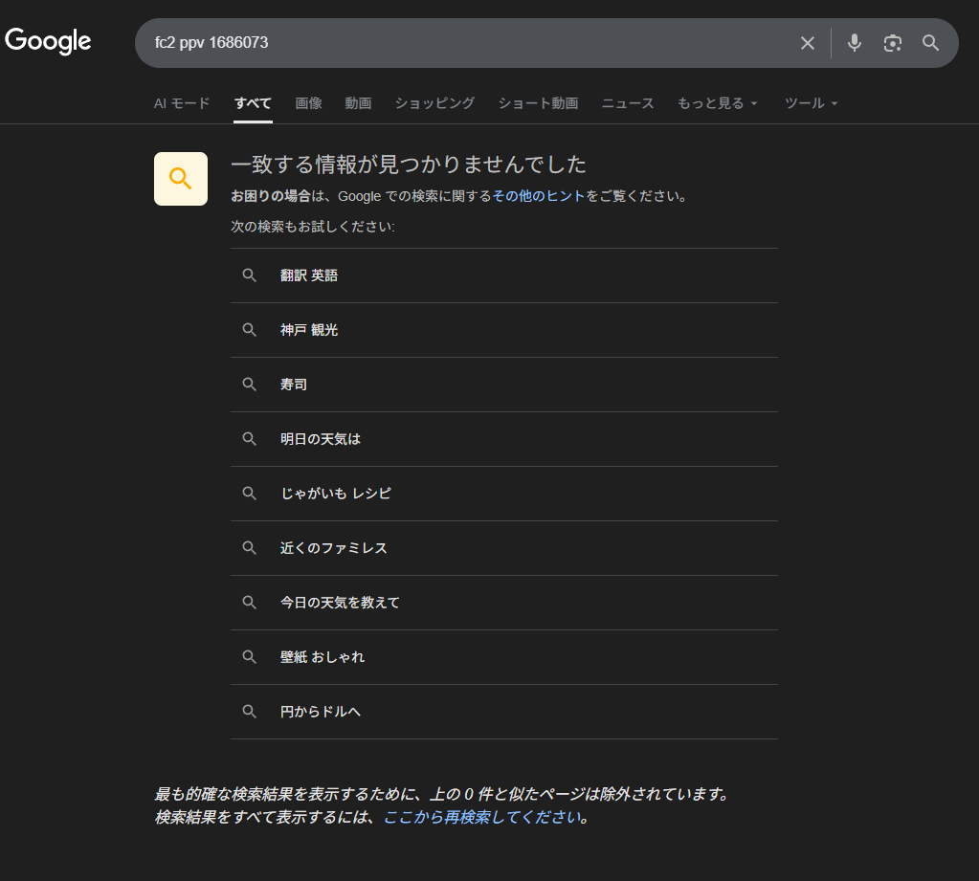Viewport: 979px width, 881px height.
Task: Open the ツール dropdown
Action: pos(811,103)
